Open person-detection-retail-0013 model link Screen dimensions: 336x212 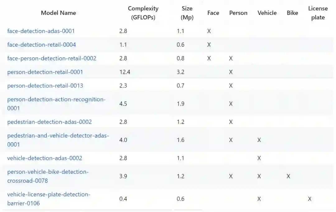45,86
